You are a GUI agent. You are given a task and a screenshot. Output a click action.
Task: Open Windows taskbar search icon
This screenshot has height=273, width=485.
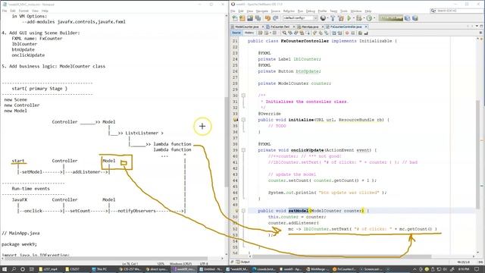pos(14,269)
